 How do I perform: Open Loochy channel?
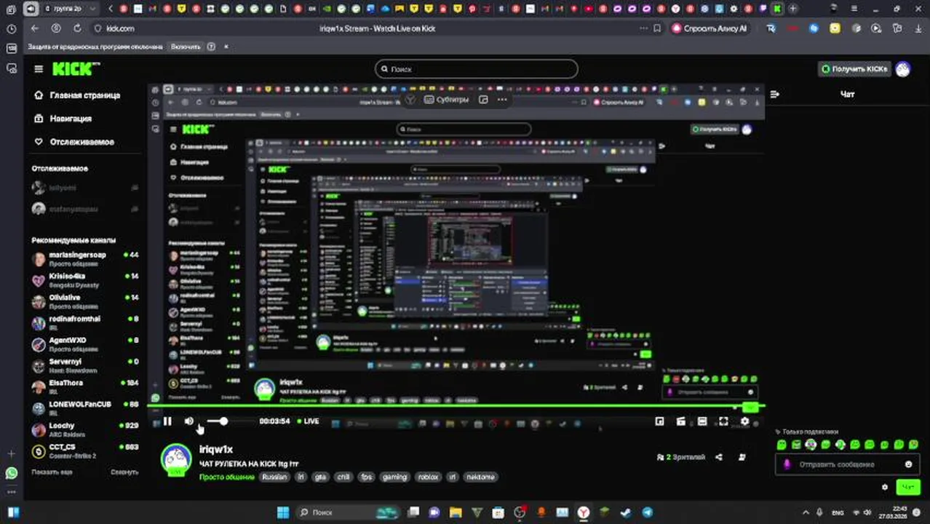tap(85, 429)
